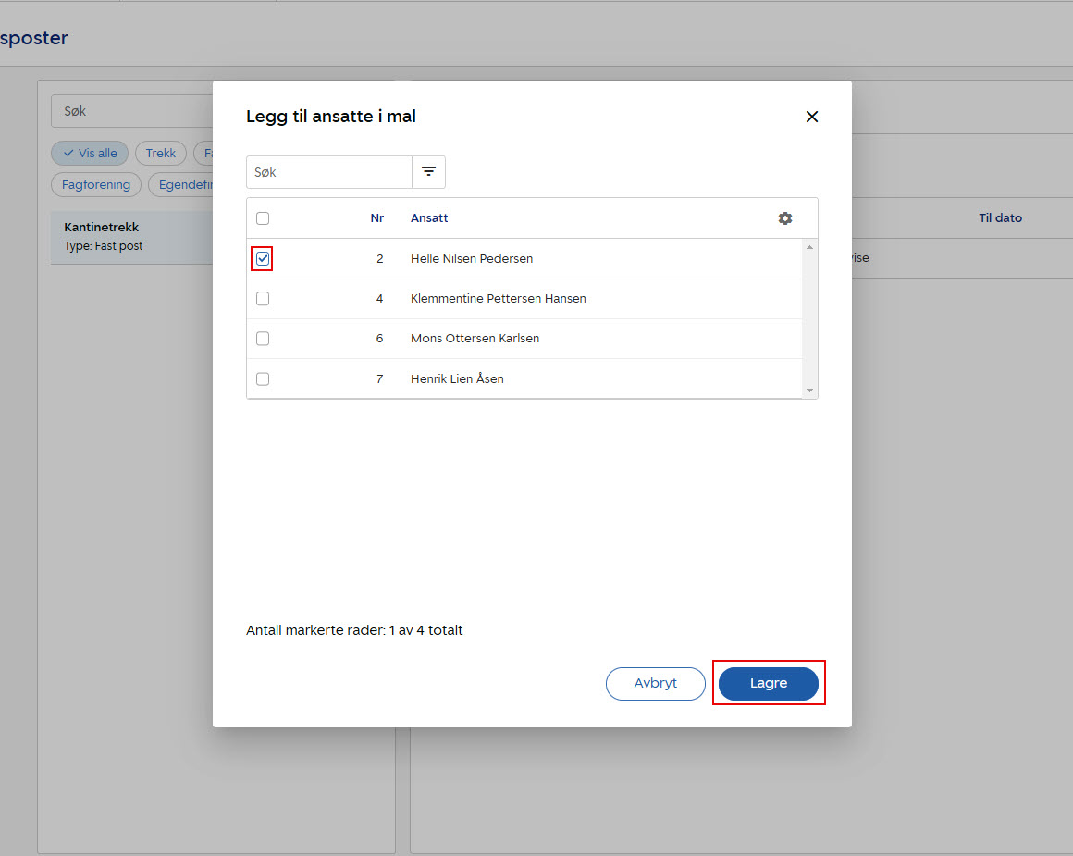Screen dimensions: 1073x856
Task: Click the Avbryt button
Action: click(x=655, y=684)
